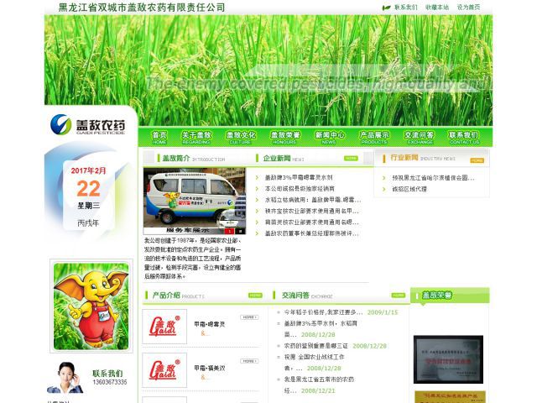Go to 首页 HOME in navigation bar

click(x=159, y=137)
